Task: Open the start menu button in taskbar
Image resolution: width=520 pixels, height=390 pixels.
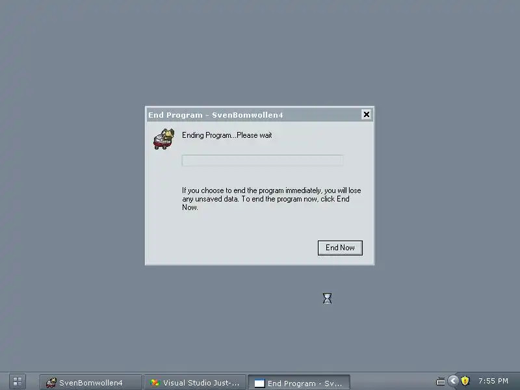Action: (x=18, y=382)
